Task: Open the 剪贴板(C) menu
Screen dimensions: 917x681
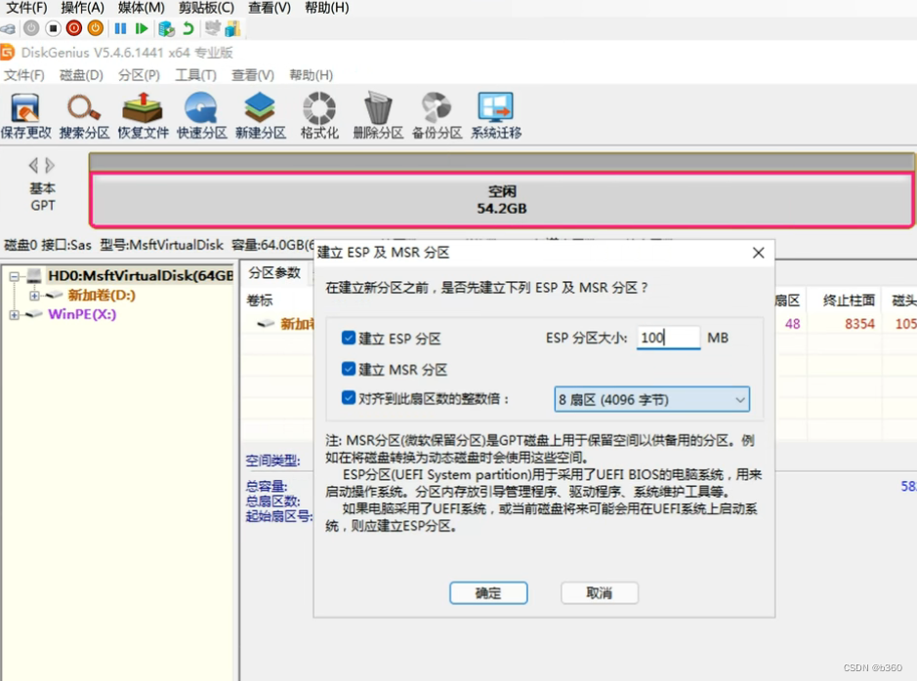Action: point(206,8)
